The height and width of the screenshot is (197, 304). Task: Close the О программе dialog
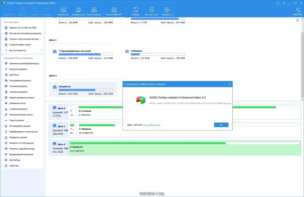click(230, 84)
